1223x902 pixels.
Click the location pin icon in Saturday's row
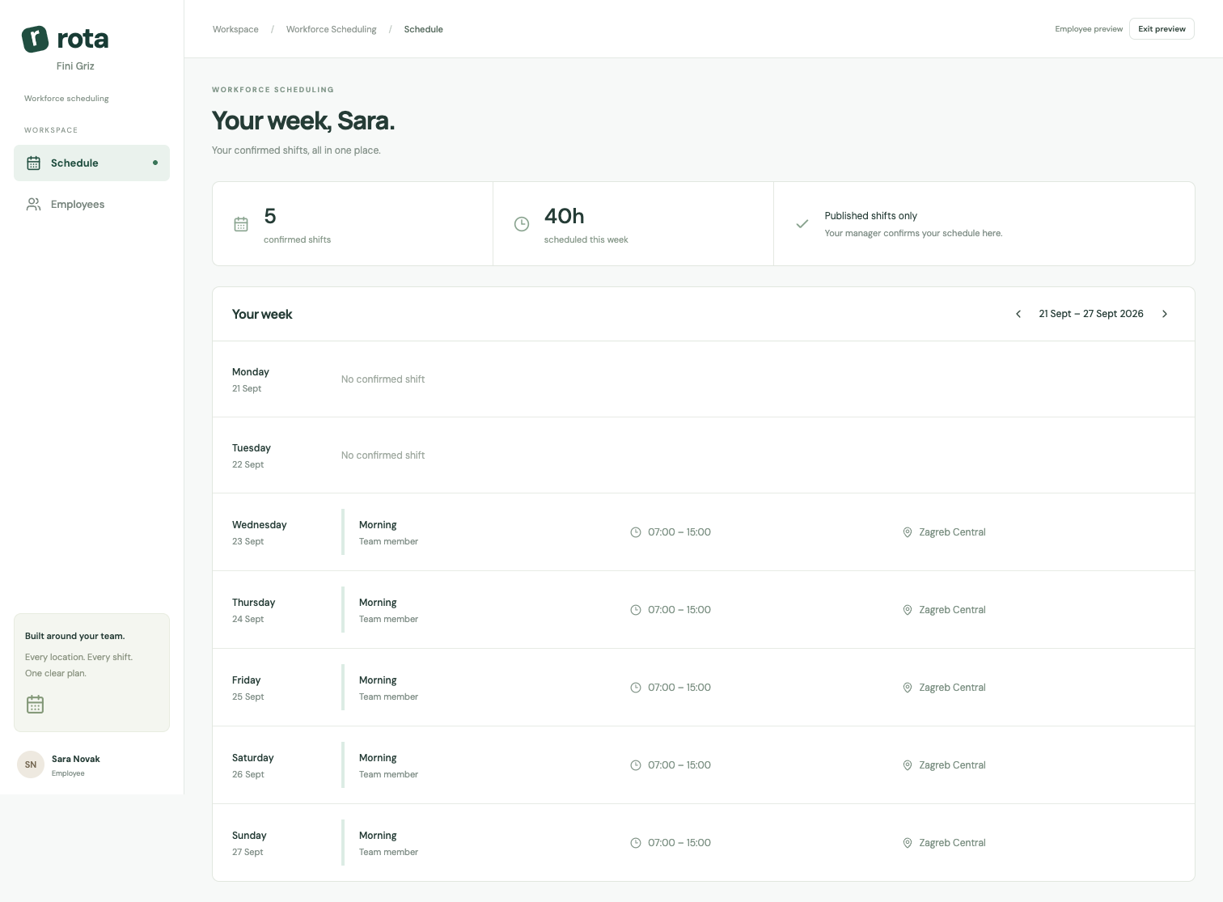(x=908, y=765)
